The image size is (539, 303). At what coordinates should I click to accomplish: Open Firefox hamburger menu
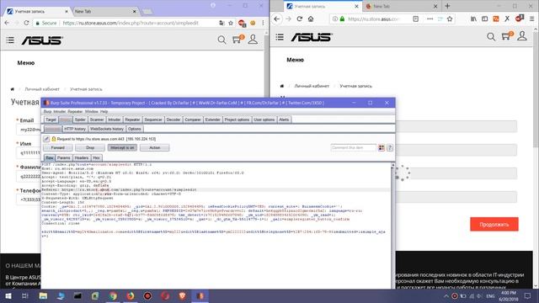tap(531, 19)
